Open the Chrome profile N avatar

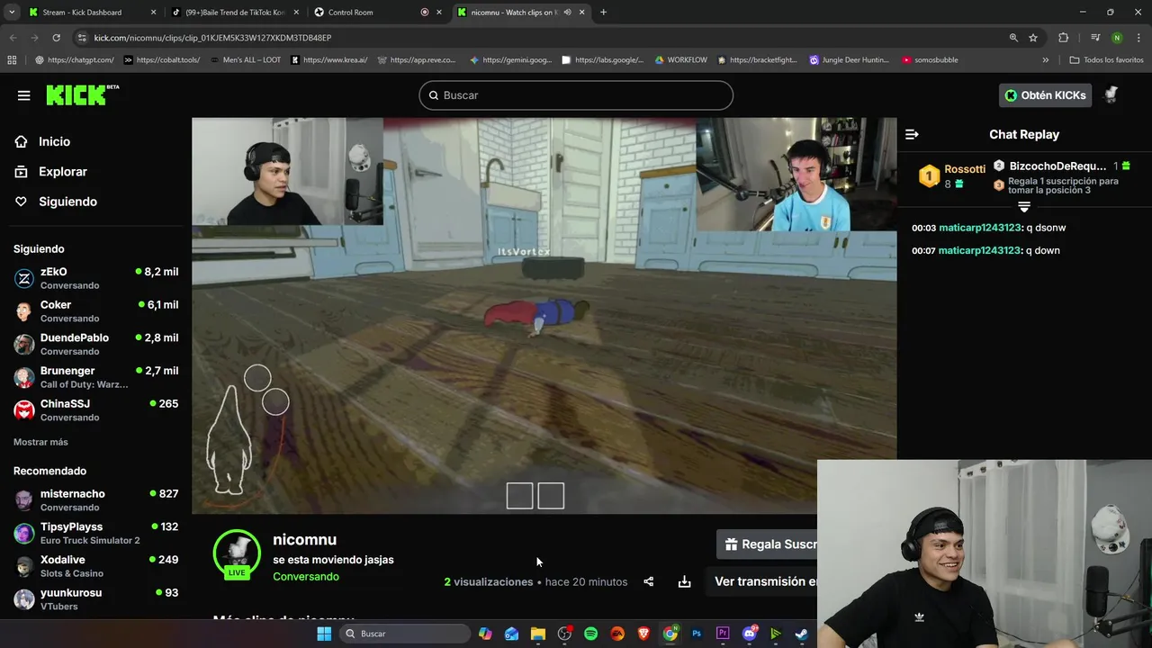point(1117,38)
